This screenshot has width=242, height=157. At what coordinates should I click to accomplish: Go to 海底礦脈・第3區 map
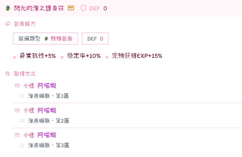point(48,145)
